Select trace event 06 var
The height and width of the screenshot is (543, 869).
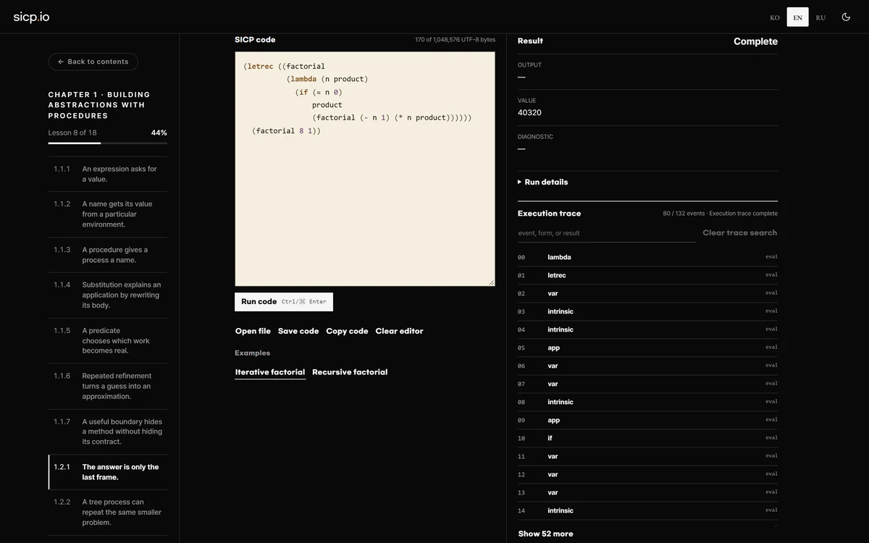[x=647, y=366]
